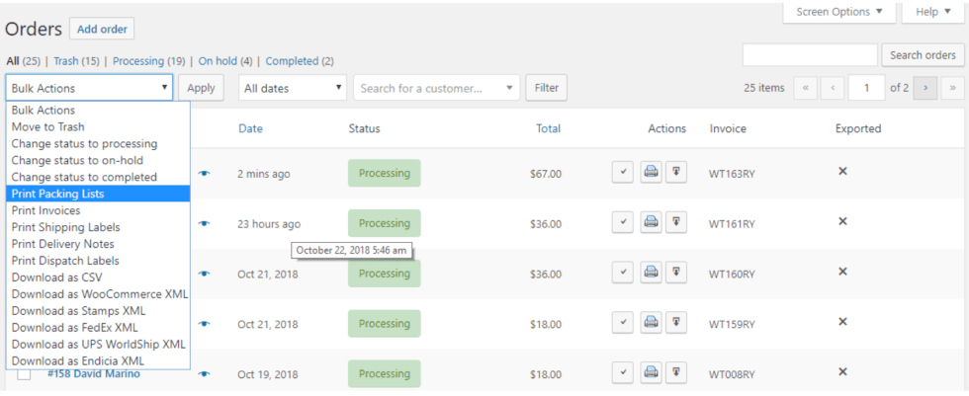Collapse the Bulk Actions dropdown
The height and width of the screenshot is (396, 969).
point(90,88)
